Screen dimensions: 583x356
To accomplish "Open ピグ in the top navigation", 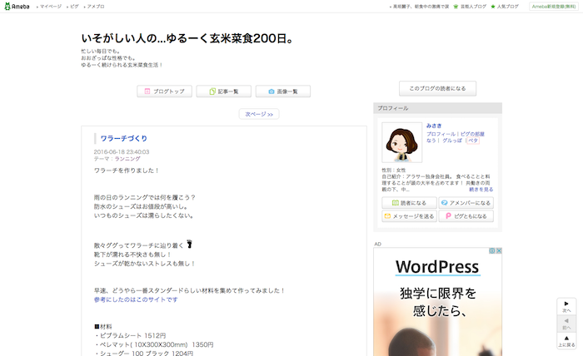I will (74, 7).
